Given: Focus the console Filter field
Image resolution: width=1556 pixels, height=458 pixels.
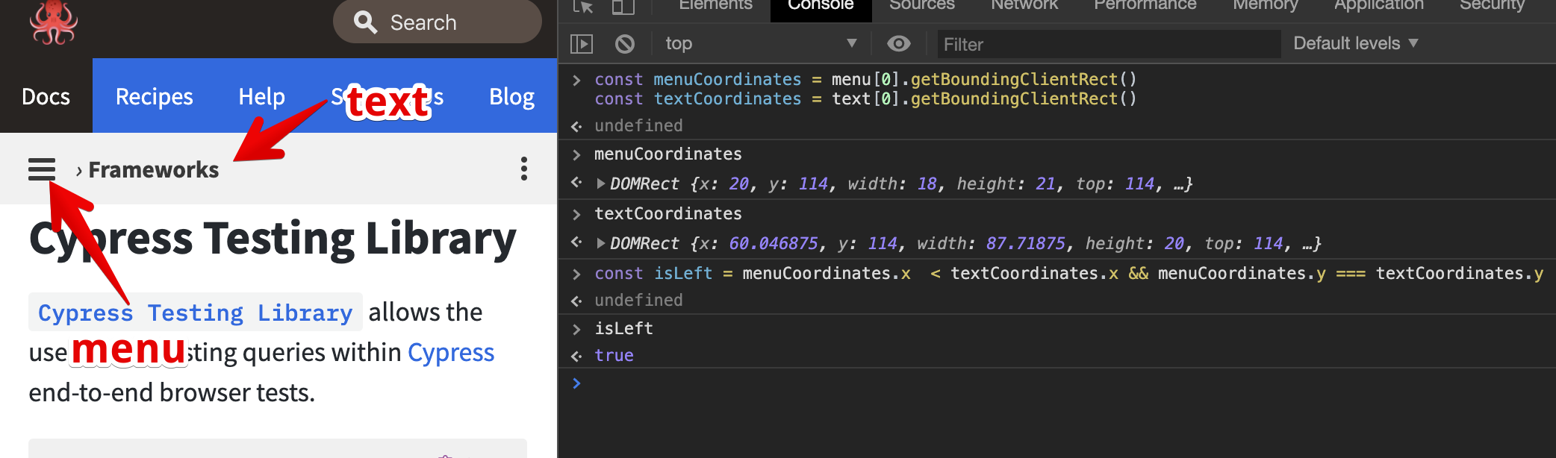Looking at the screenshot, I should tap(1109, 44).
